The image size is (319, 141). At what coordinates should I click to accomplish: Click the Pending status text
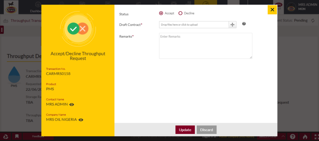[x=301, y=20]
